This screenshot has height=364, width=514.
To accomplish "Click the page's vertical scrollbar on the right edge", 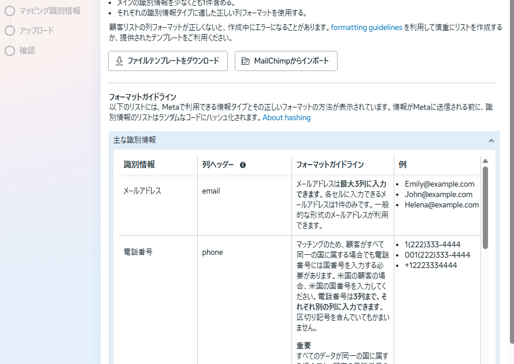I will 510,173.
